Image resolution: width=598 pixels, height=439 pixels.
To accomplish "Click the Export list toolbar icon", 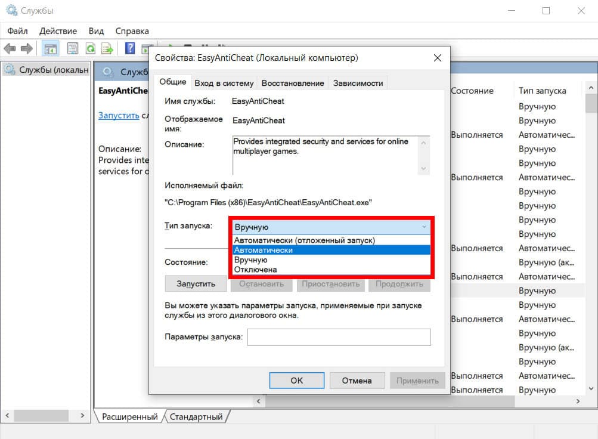I will pyautogui.click(x=107, y=48).
